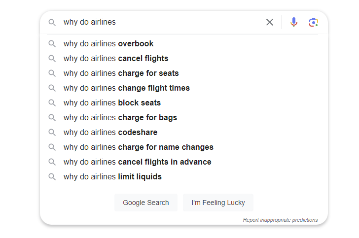This screenshot has width=359, height=238.
Task: Open 'Report inappropriate predictions' link
Action: click(280, 220)
